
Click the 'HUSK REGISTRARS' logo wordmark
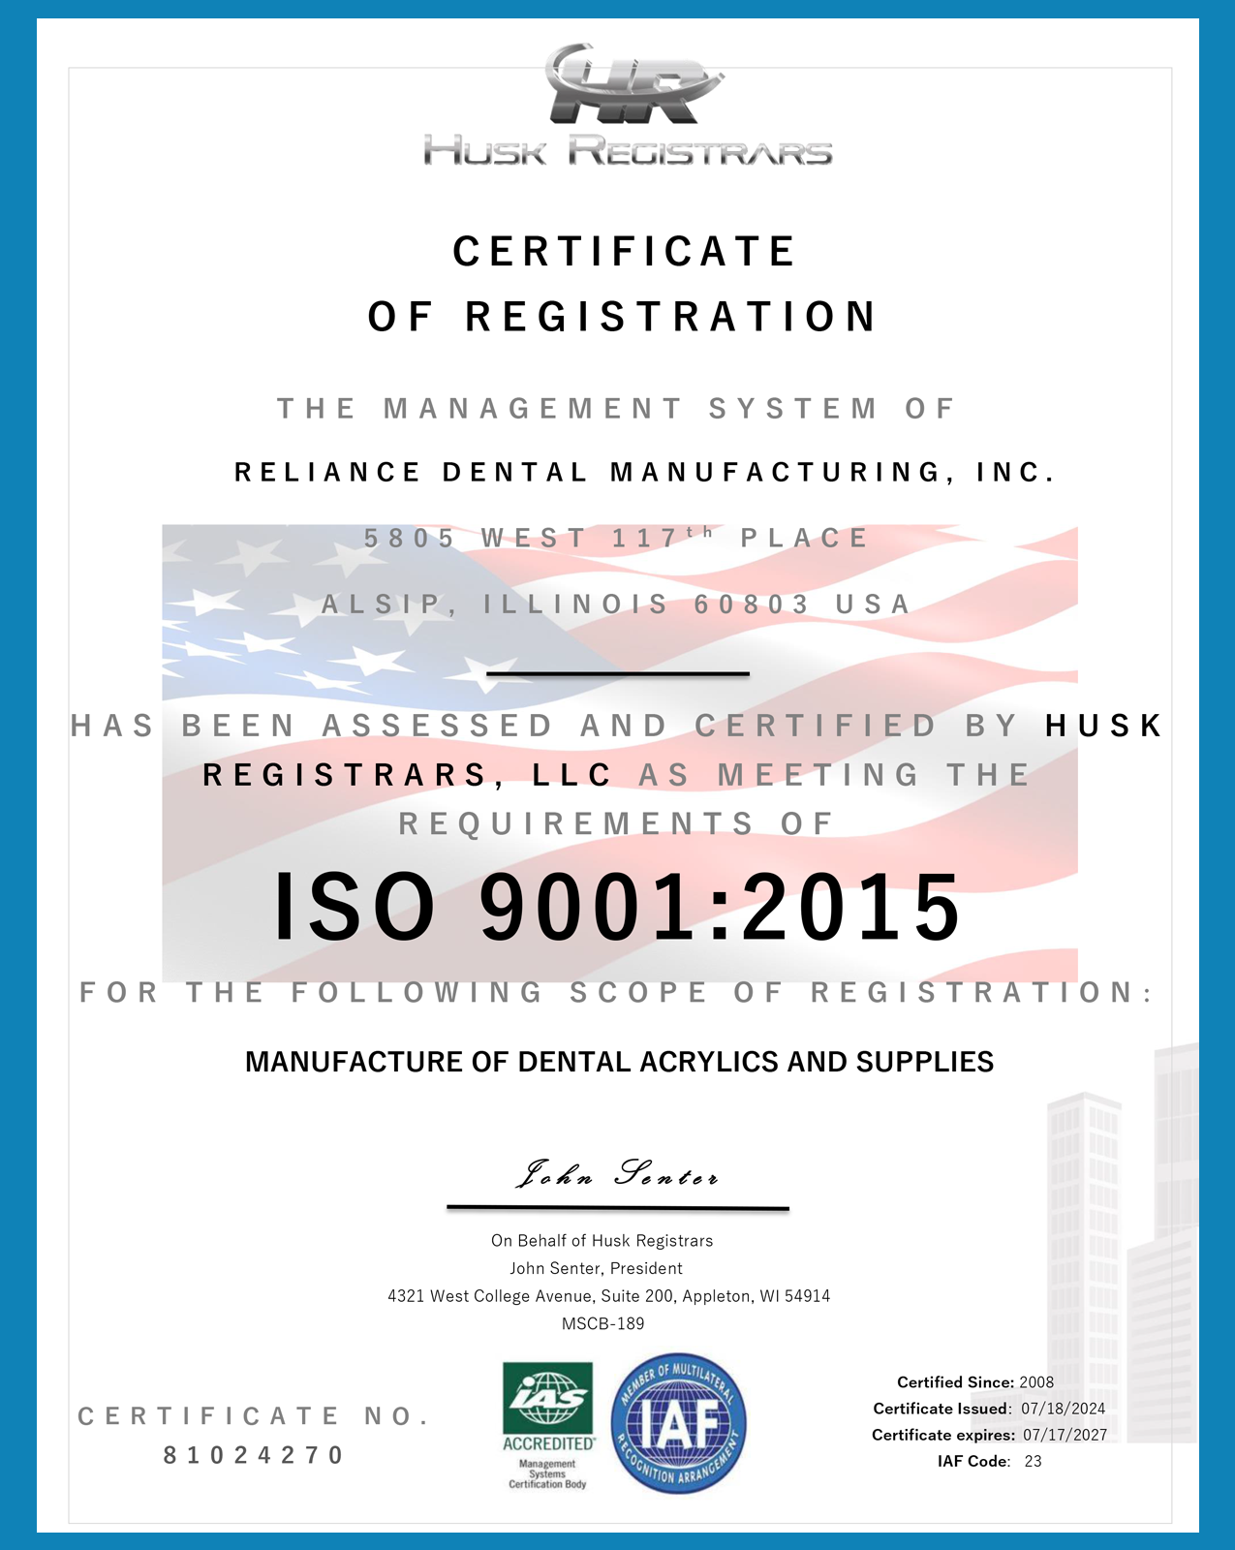pyautogui.click(x=628, y=151)
